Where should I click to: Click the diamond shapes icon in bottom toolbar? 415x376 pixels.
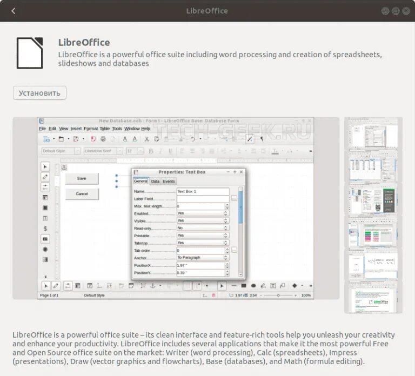294,285
